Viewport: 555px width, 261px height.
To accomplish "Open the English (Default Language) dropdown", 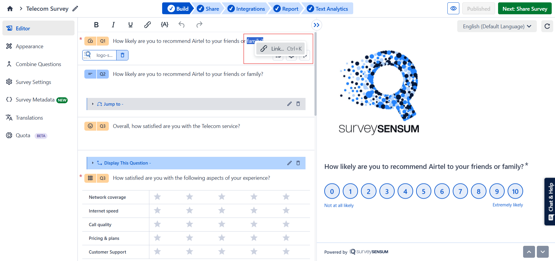I will 497,26.
